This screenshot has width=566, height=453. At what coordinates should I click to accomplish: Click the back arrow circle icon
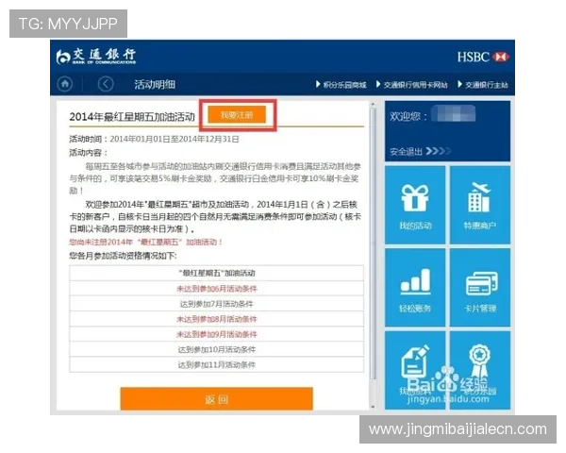pyautogui.click(x=106, y=84)
